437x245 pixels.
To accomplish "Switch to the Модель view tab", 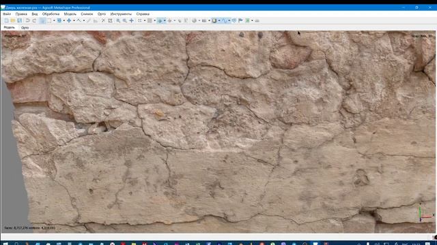I will tap(9, 27).
